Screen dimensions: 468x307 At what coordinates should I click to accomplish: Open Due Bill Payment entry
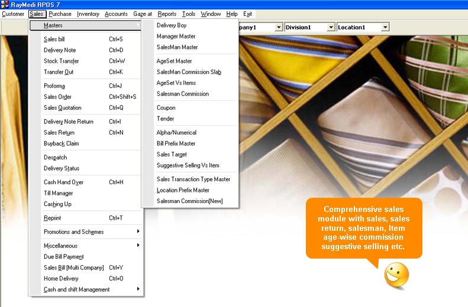coord(86,257)
